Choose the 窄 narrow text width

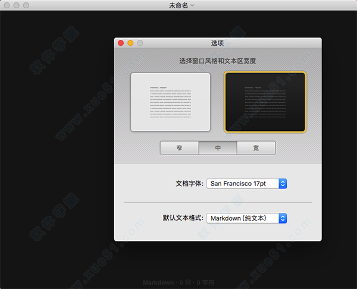pyautogui.click(x=179, y=148)
